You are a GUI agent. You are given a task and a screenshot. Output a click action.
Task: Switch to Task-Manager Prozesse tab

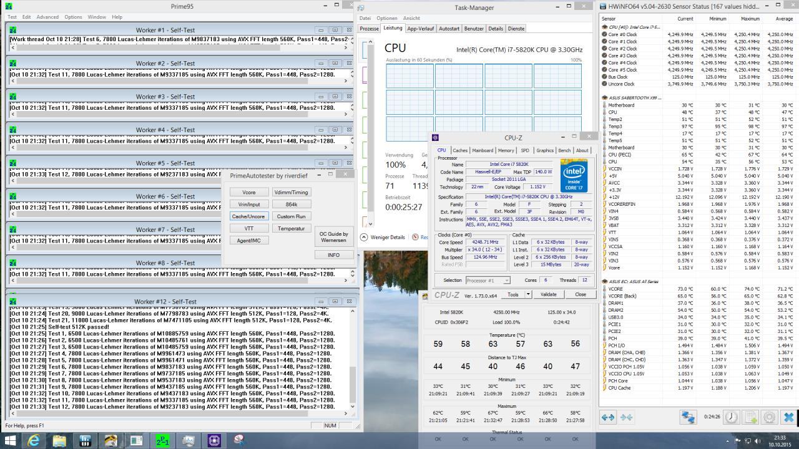click(x=369, y=29)
